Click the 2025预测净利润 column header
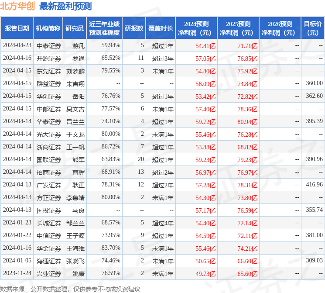 [238, 28]
